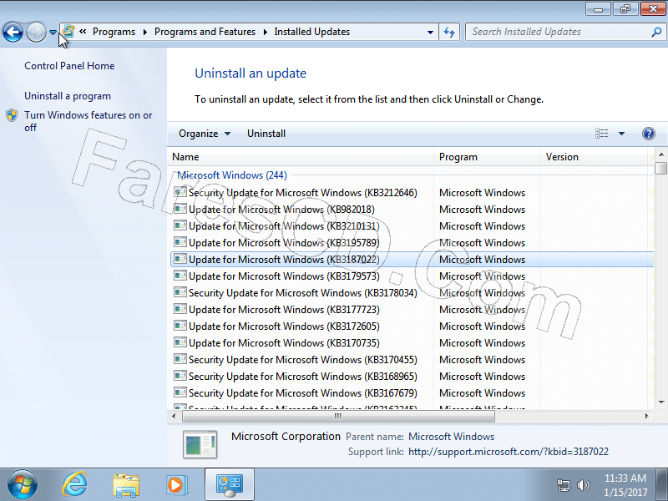Select Update for Microsoft Windows (KB3210131)
The height and width of the screenshot is (501, 668).
(412, 226)
